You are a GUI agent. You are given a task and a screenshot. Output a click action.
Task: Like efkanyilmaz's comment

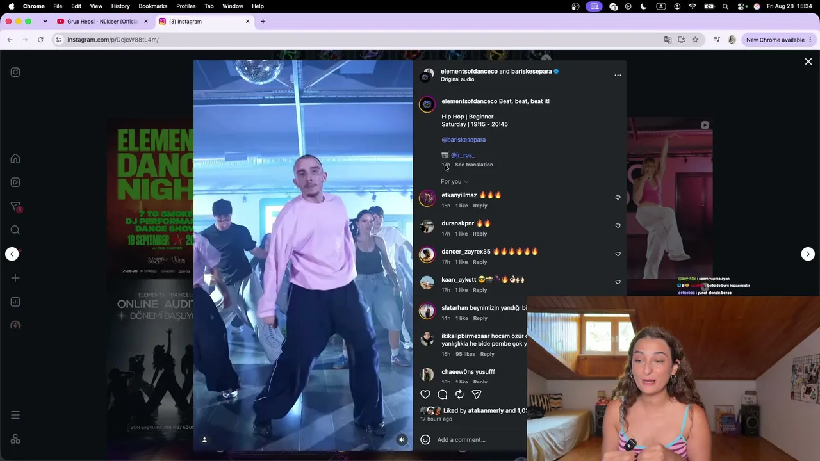pos(618,198)
